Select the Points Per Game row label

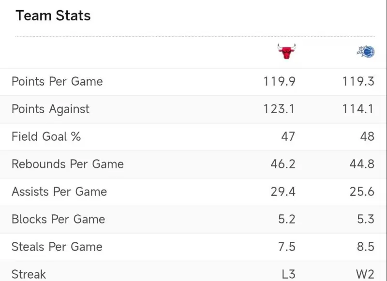[x=57, y=81]
